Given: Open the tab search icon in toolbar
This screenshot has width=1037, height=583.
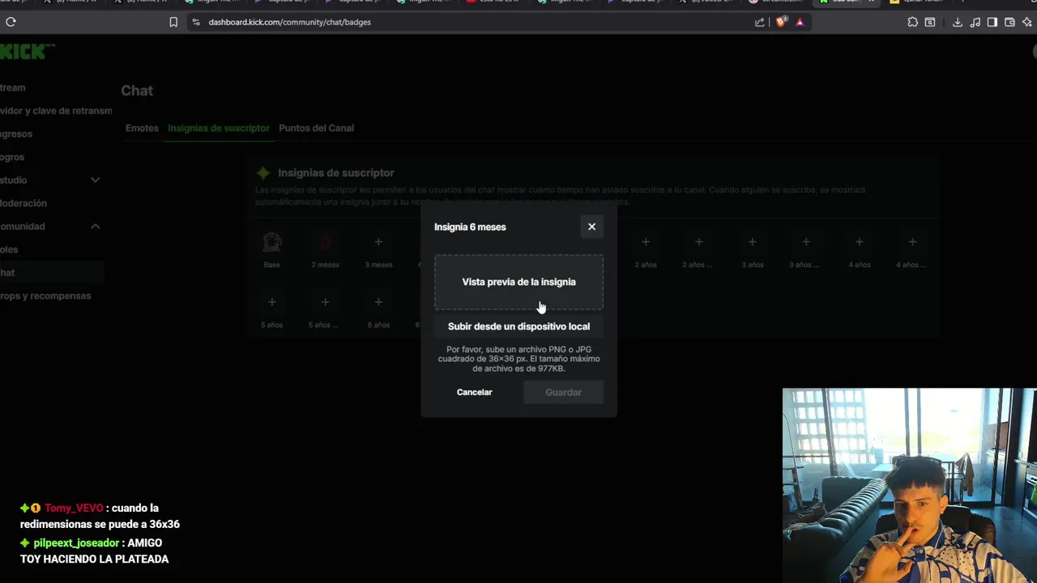Looking at the screenshot, I should click(x=929, y=22).
